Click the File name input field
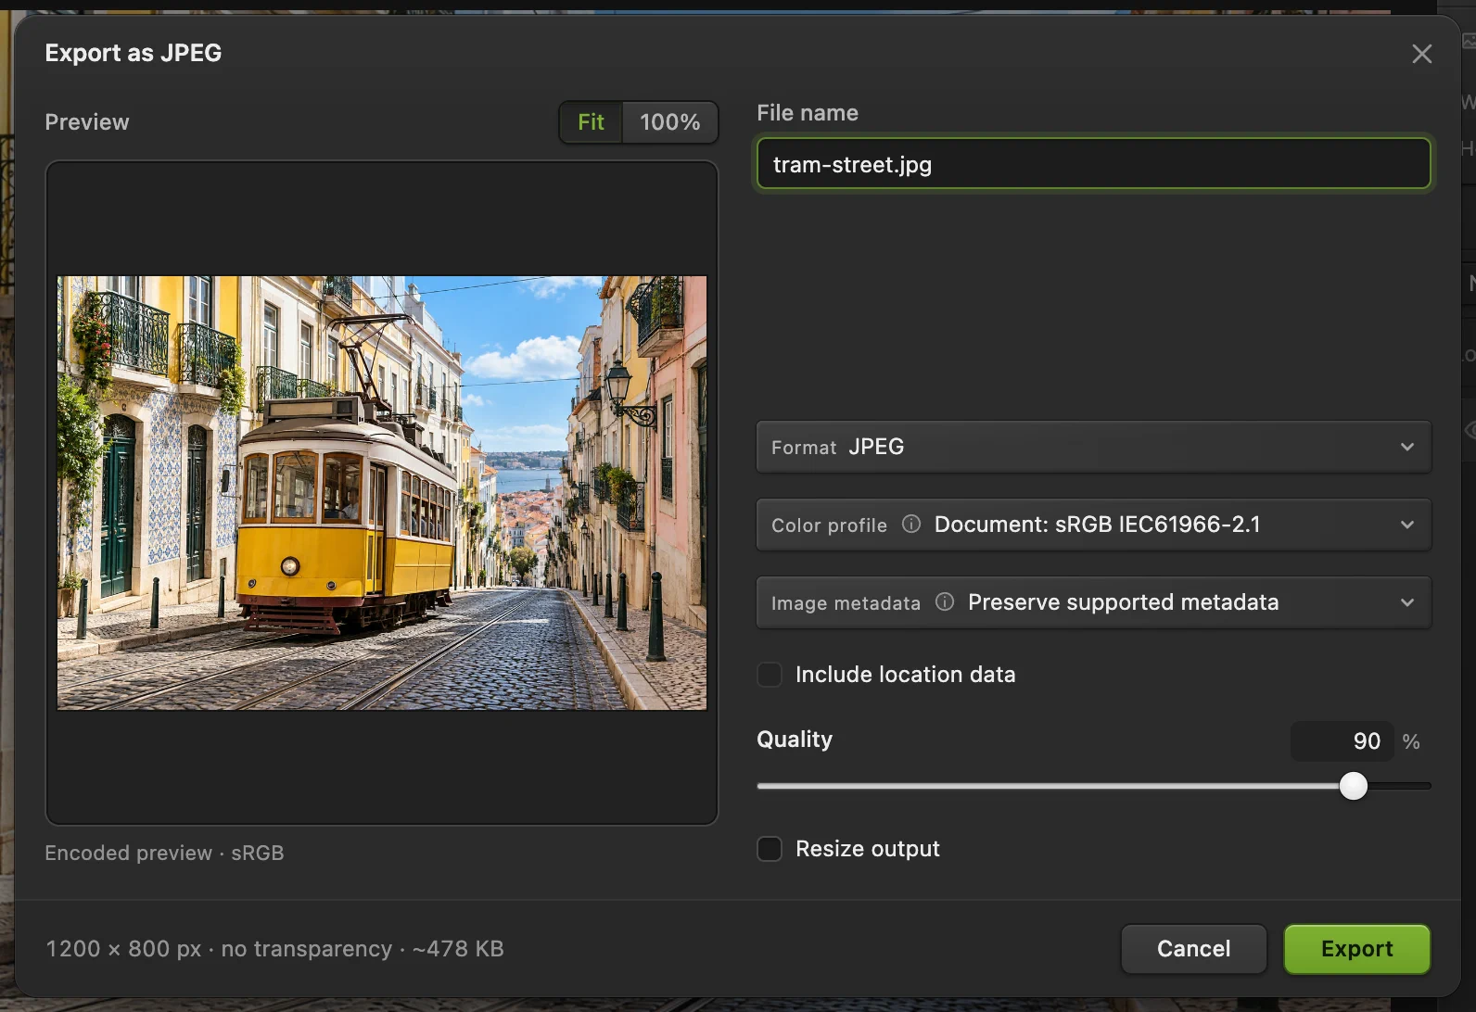This screenshot has width=1476, height=1012. pyautogui.click(x=1093, y=164)
